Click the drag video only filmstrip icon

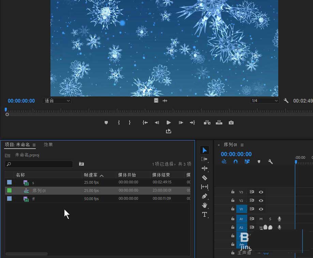click(x=156, y=101)
